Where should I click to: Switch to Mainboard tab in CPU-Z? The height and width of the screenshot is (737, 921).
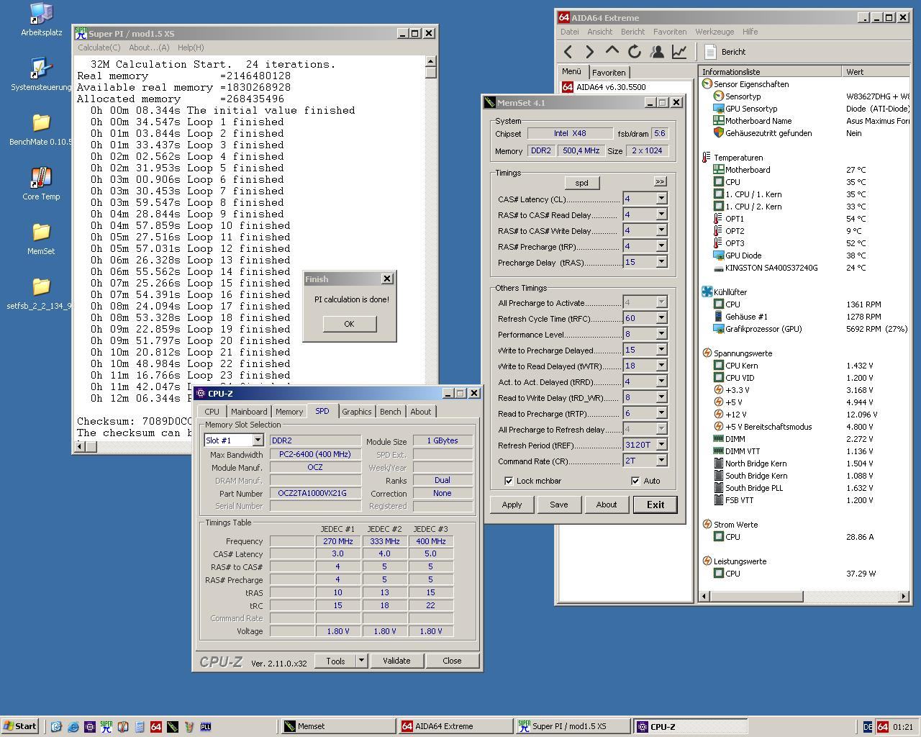coord(249,412)
